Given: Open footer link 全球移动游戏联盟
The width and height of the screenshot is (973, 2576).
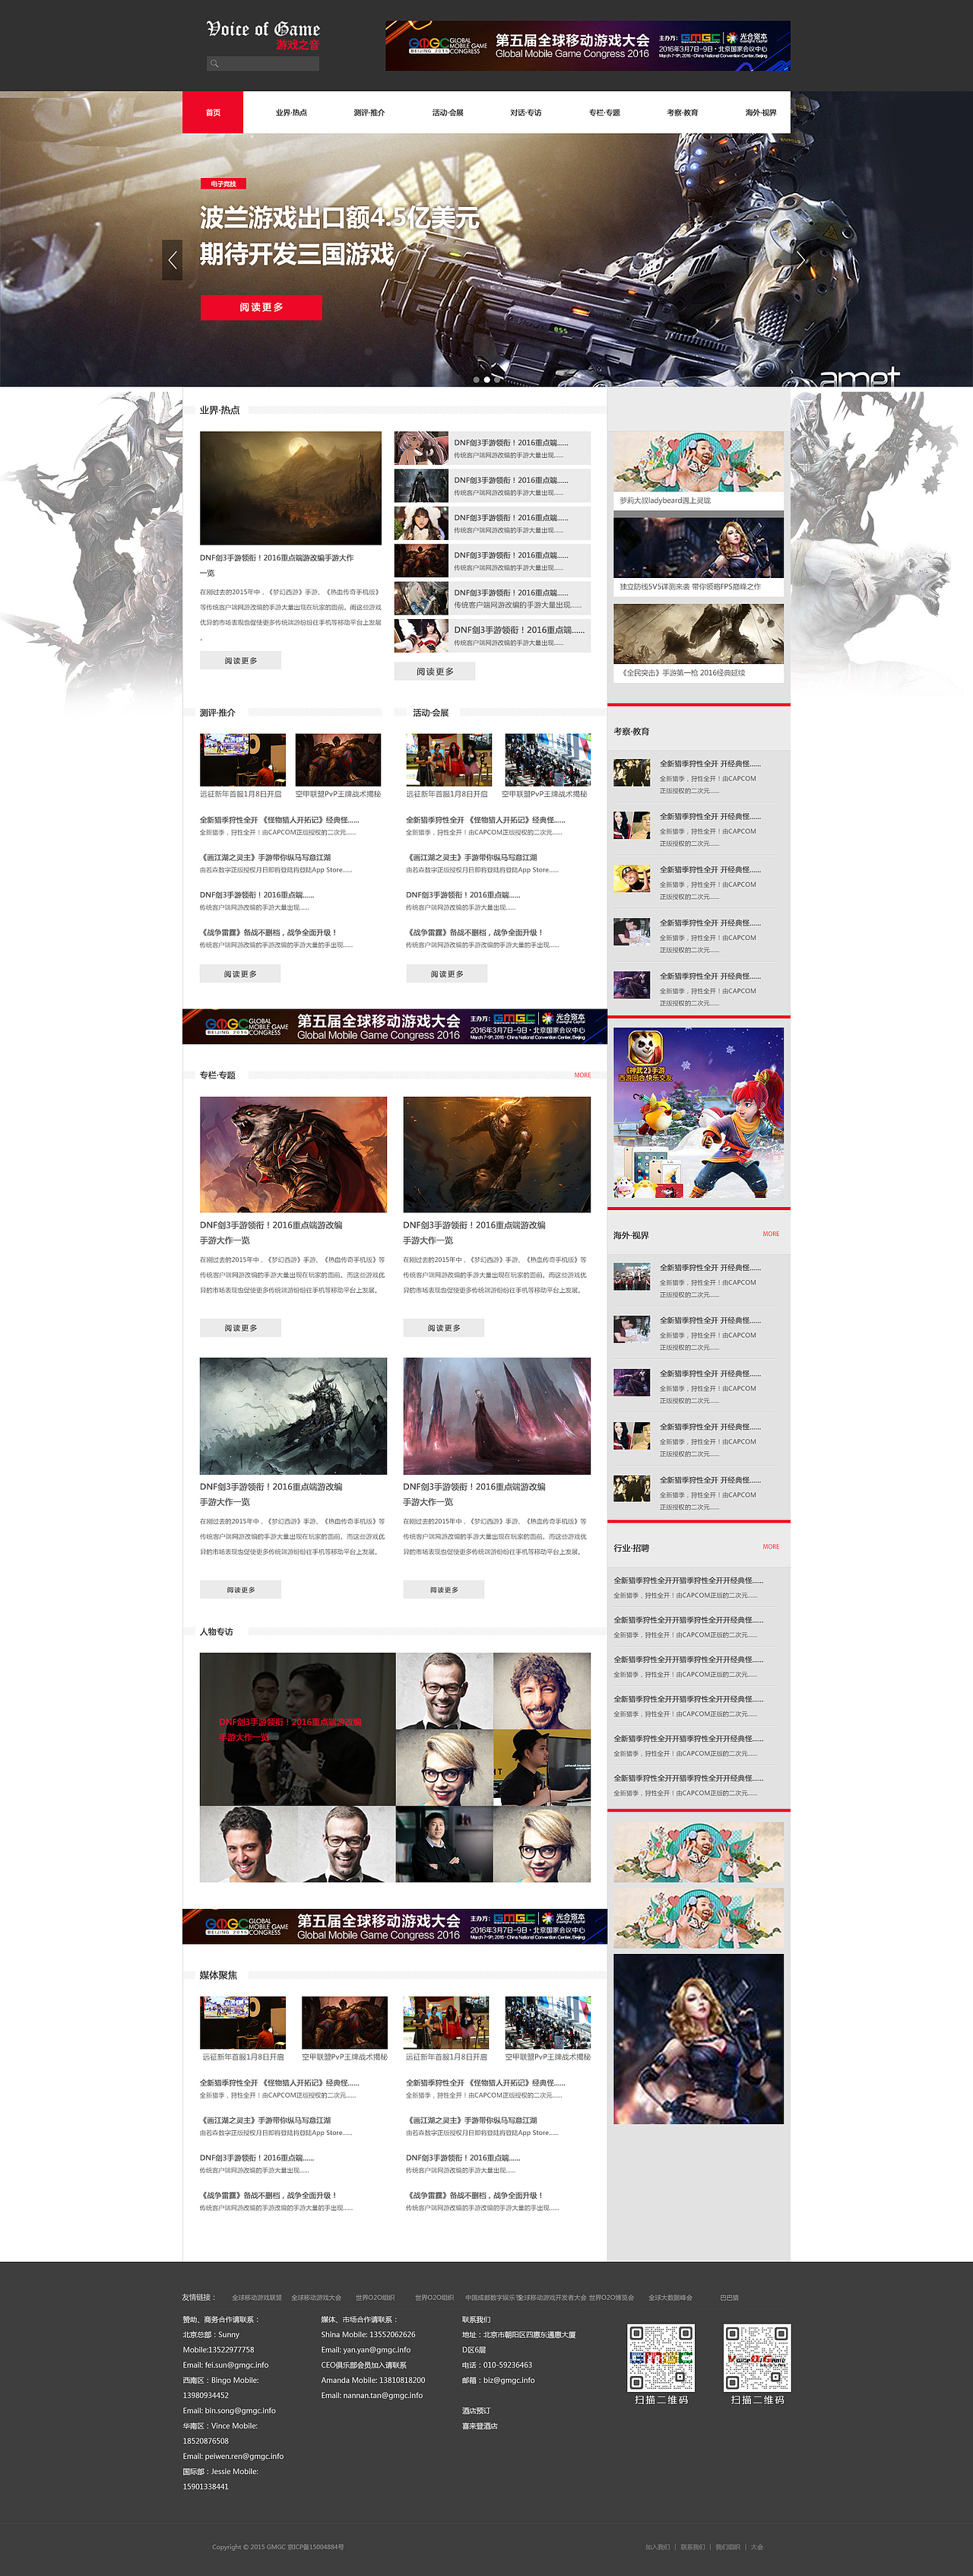Looking at the screenshot, I should [257, 2297].
